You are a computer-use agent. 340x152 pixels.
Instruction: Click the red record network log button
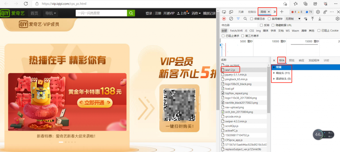pyautogui.click(x=224, y=19)
